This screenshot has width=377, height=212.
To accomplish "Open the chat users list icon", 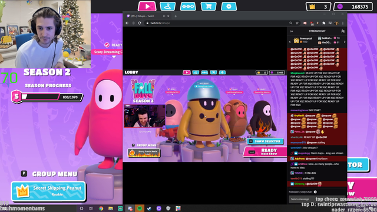I will [343, 31].
